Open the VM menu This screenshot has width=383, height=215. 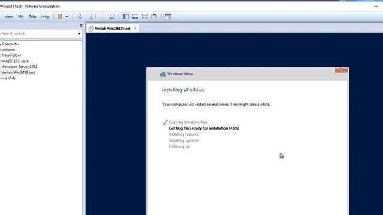pos(21,17)
